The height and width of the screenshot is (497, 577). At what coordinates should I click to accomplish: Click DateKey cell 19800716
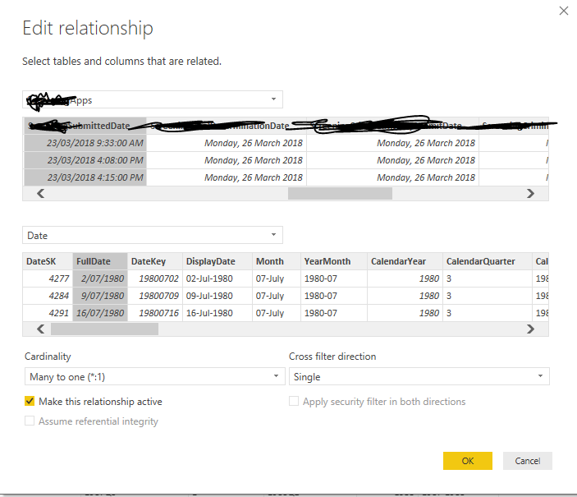pos(155,313)
